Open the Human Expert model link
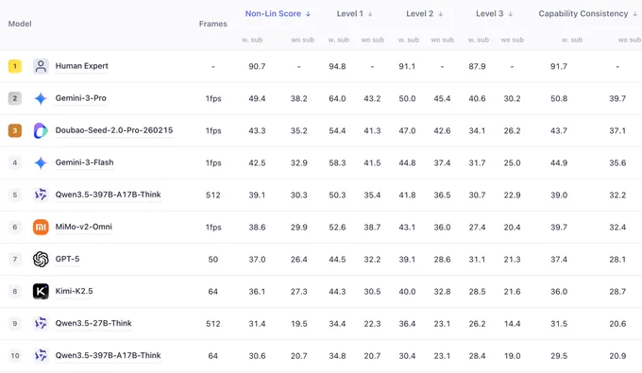Image resolution: width=642 pixels, height=373 pixels. [x=81, y=66]
